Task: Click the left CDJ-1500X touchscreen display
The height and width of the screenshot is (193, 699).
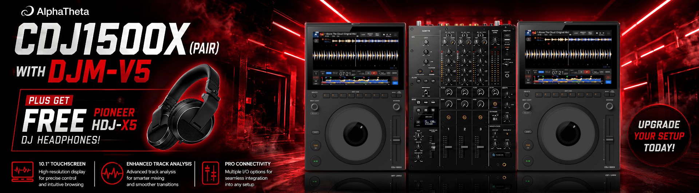Action: [x=355, y=58]
